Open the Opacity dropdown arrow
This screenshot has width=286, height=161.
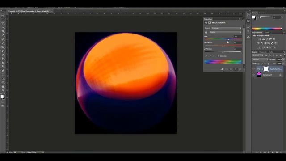click(283, 59)
